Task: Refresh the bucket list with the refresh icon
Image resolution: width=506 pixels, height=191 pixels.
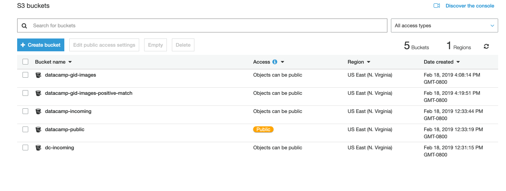Action: [x=486, y=46]
